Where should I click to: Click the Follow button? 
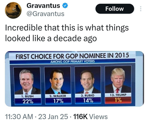pyautogui.click(x=115, y=9)
